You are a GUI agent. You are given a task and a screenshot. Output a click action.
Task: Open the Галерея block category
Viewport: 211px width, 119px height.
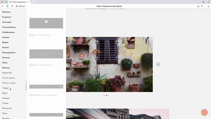point(6,37)
